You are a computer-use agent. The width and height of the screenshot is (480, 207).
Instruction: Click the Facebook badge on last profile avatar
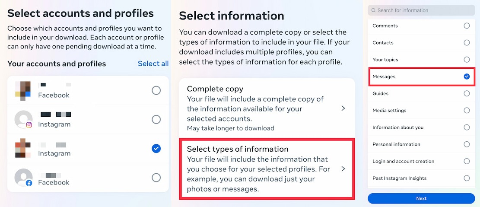pos(29,183)
